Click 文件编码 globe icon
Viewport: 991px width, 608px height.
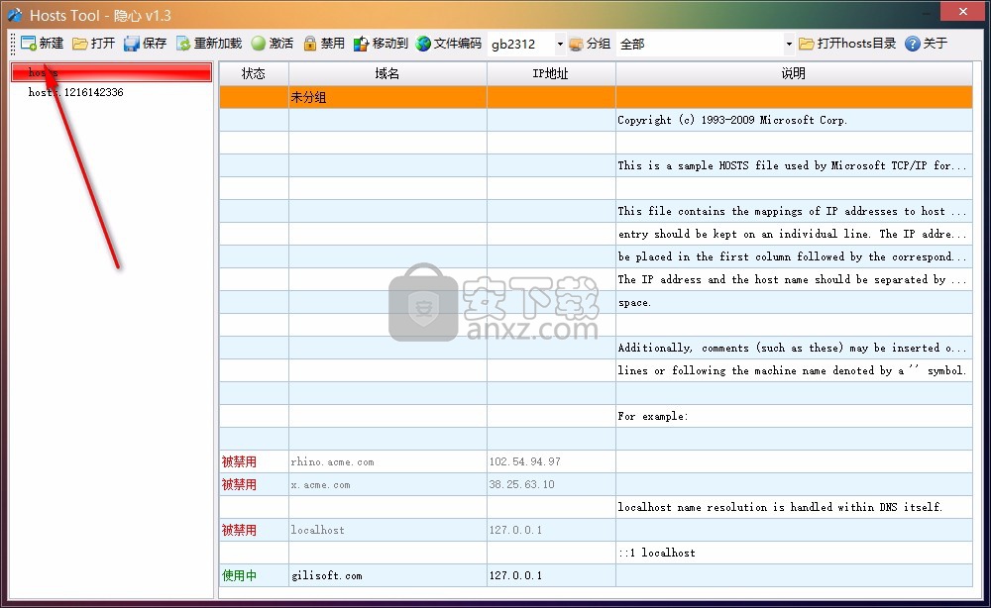[x=423, y=44]
